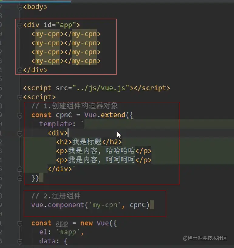Collapse the <script> block fold marker
The width and height of the screenshot is (234, 248).
(20, 97)
